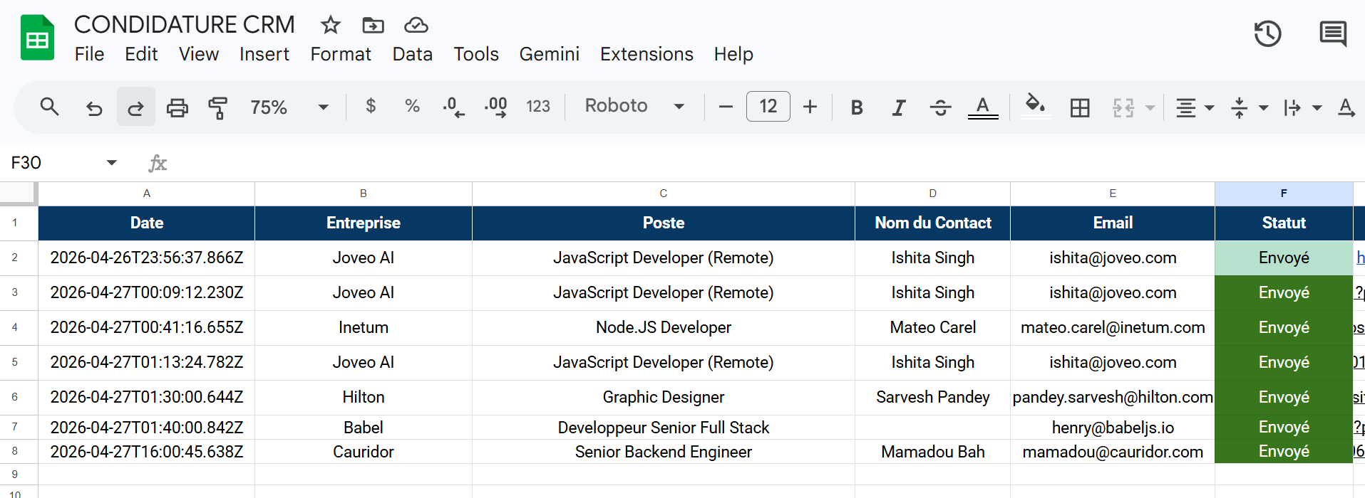Select cell 'Graphic Designer'
Screen dimensions: 1365x498
coord(663,398)
